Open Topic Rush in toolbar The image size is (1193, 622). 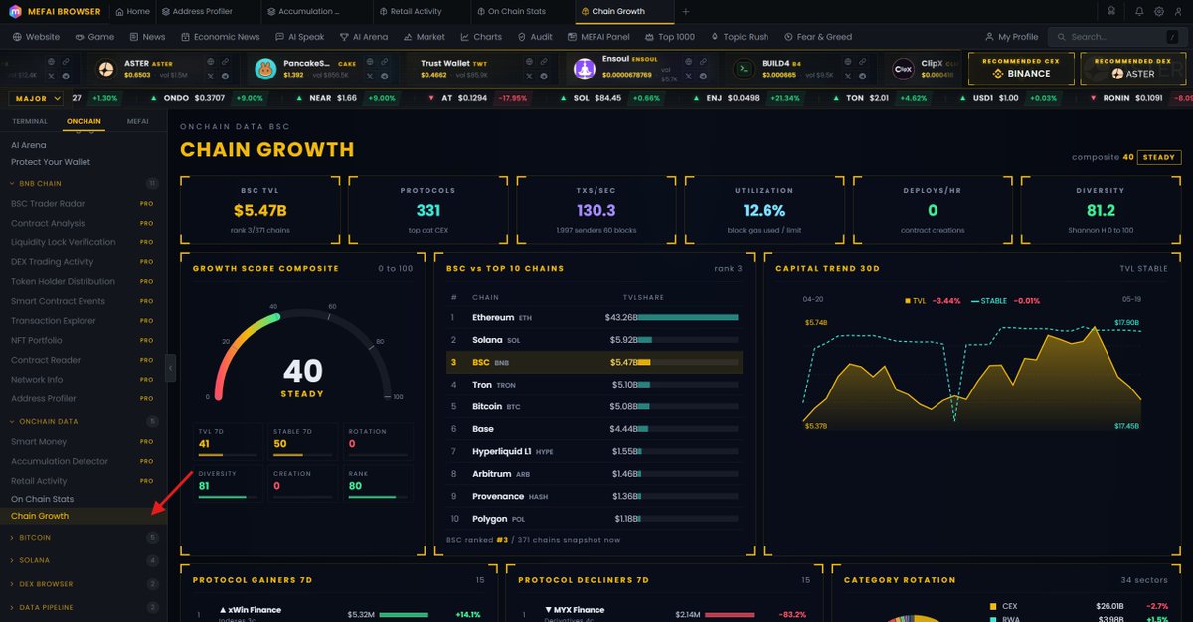pos(739,37)
